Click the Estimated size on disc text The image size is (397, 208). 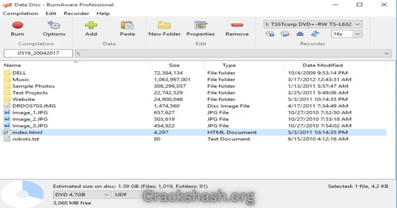coord(130,187)
